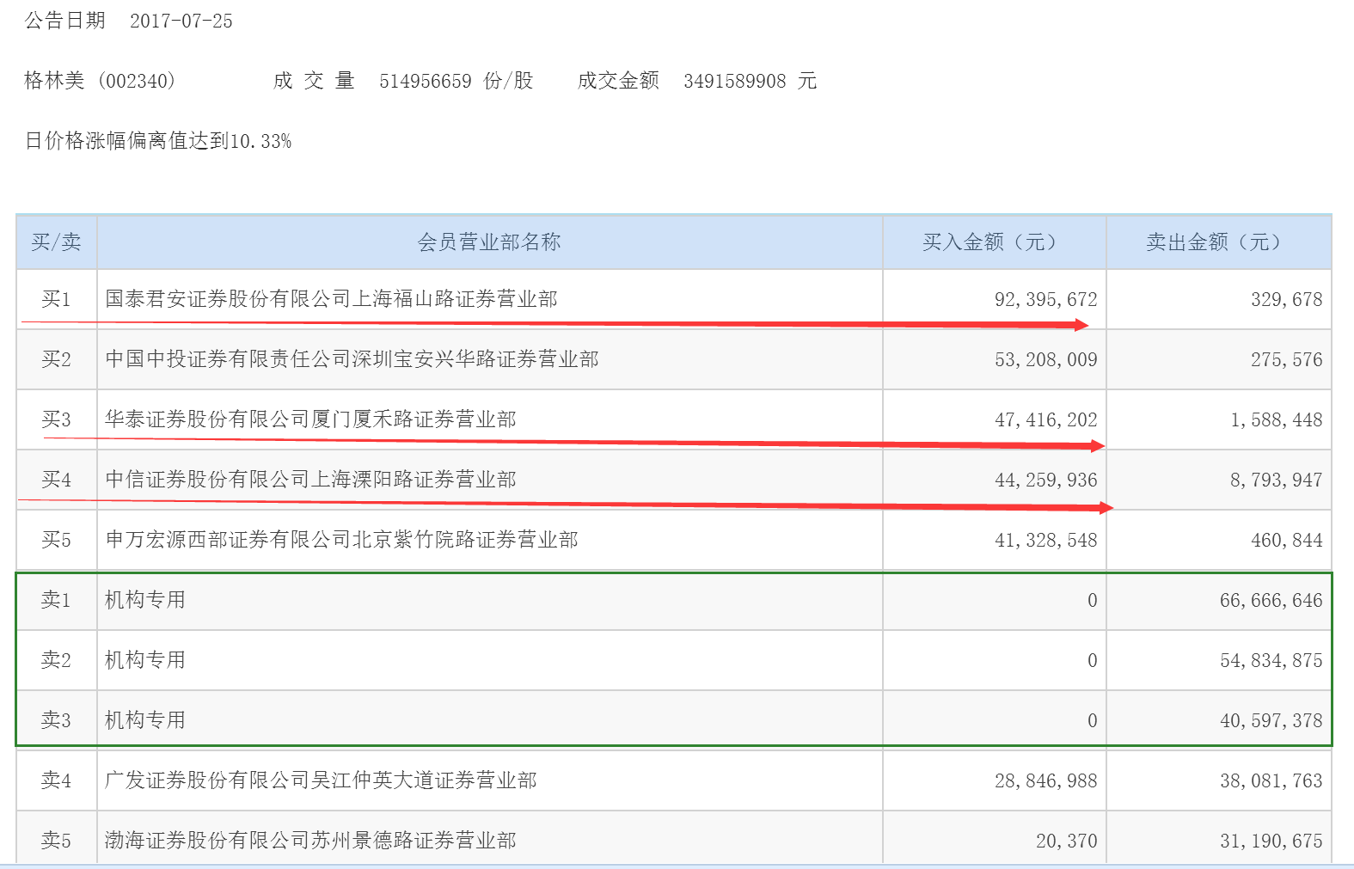The image size is (1354, 869).
Task: Click sell amount 54,834,875
Action: tap(1271, 660)
